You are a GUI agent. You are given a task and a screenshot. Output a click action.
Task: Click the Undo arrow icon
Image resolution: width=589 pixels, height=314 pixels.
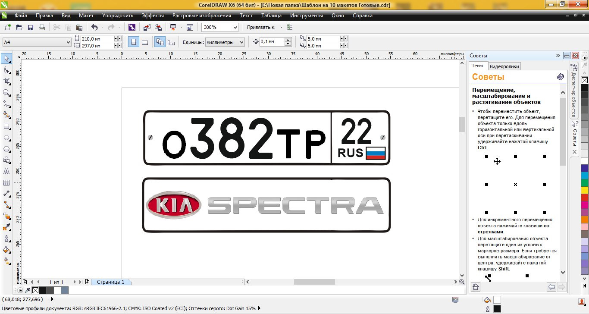point(94,27)
